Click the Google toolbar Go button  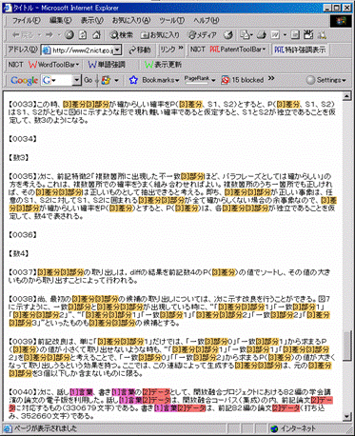89,80
